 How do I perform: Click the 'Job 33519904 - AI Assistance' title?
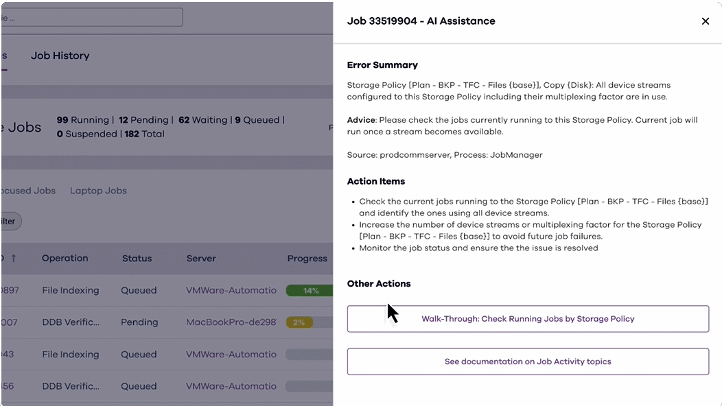coord(421,21)
